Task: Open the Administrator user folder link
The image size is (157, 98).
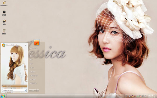Action: click(34, 48)
